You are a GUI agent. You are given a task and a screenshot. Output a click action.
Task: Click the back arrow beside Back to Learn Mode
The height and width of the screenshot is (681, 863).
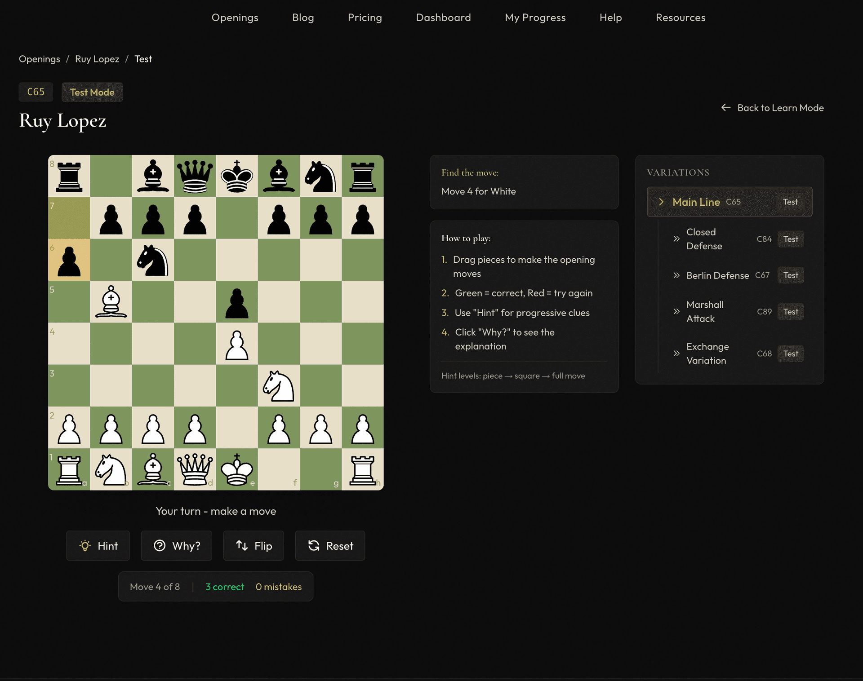tap(725, 107)
